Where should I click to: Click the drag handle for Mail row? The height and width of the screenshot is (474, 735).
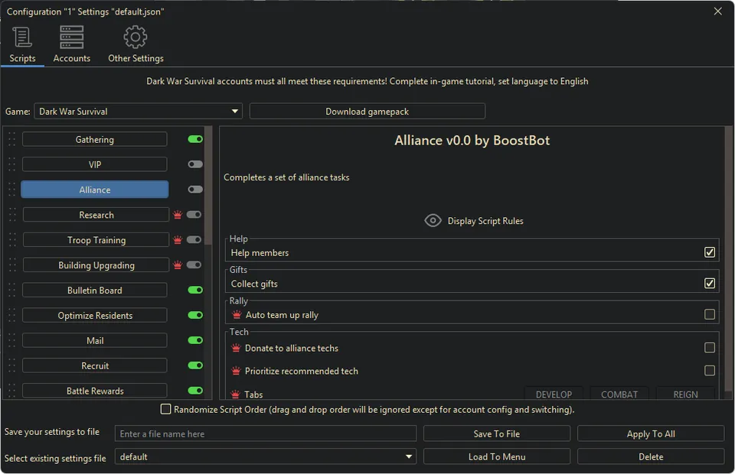pyautogui.click(x=11, y=341)
